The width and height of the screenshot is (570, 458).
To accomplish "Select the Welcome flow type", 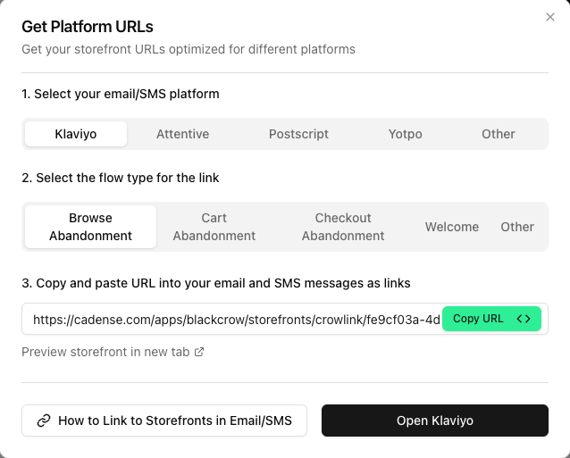I will click(451, 227).
